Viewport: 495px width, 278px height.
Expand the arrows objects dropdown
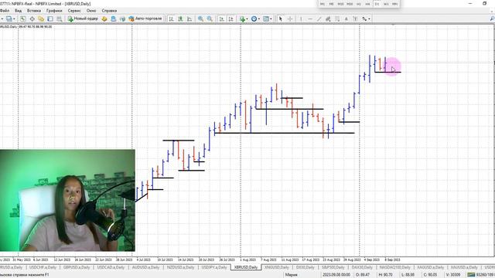369,19
